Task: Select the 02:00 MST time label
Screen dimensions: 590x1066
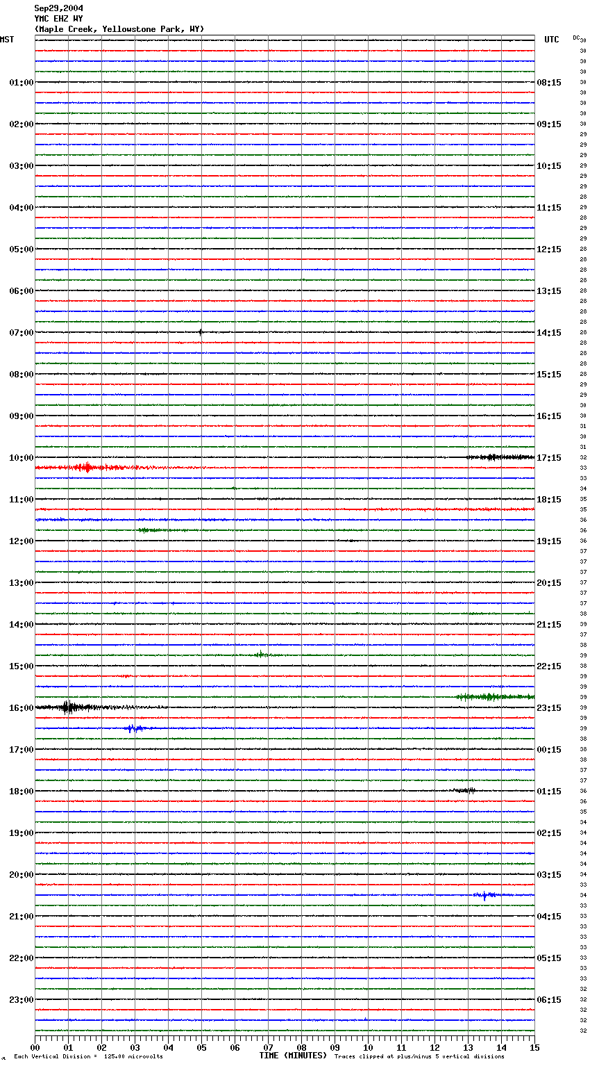Action: (x=22, y=124)
